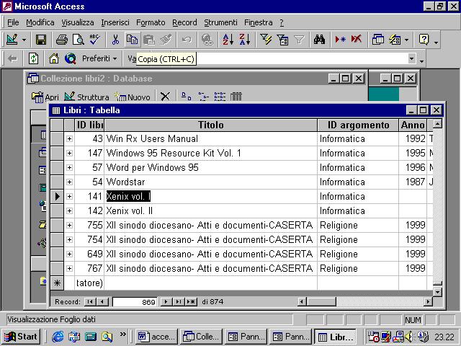Open the Modifica menu
Image resolution: width=461 pixels, height=346 pixels.
40,22
